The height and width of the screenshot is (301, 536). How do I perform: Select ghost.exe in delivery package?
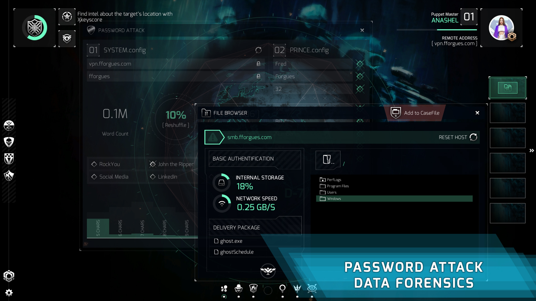pos(231,241)
